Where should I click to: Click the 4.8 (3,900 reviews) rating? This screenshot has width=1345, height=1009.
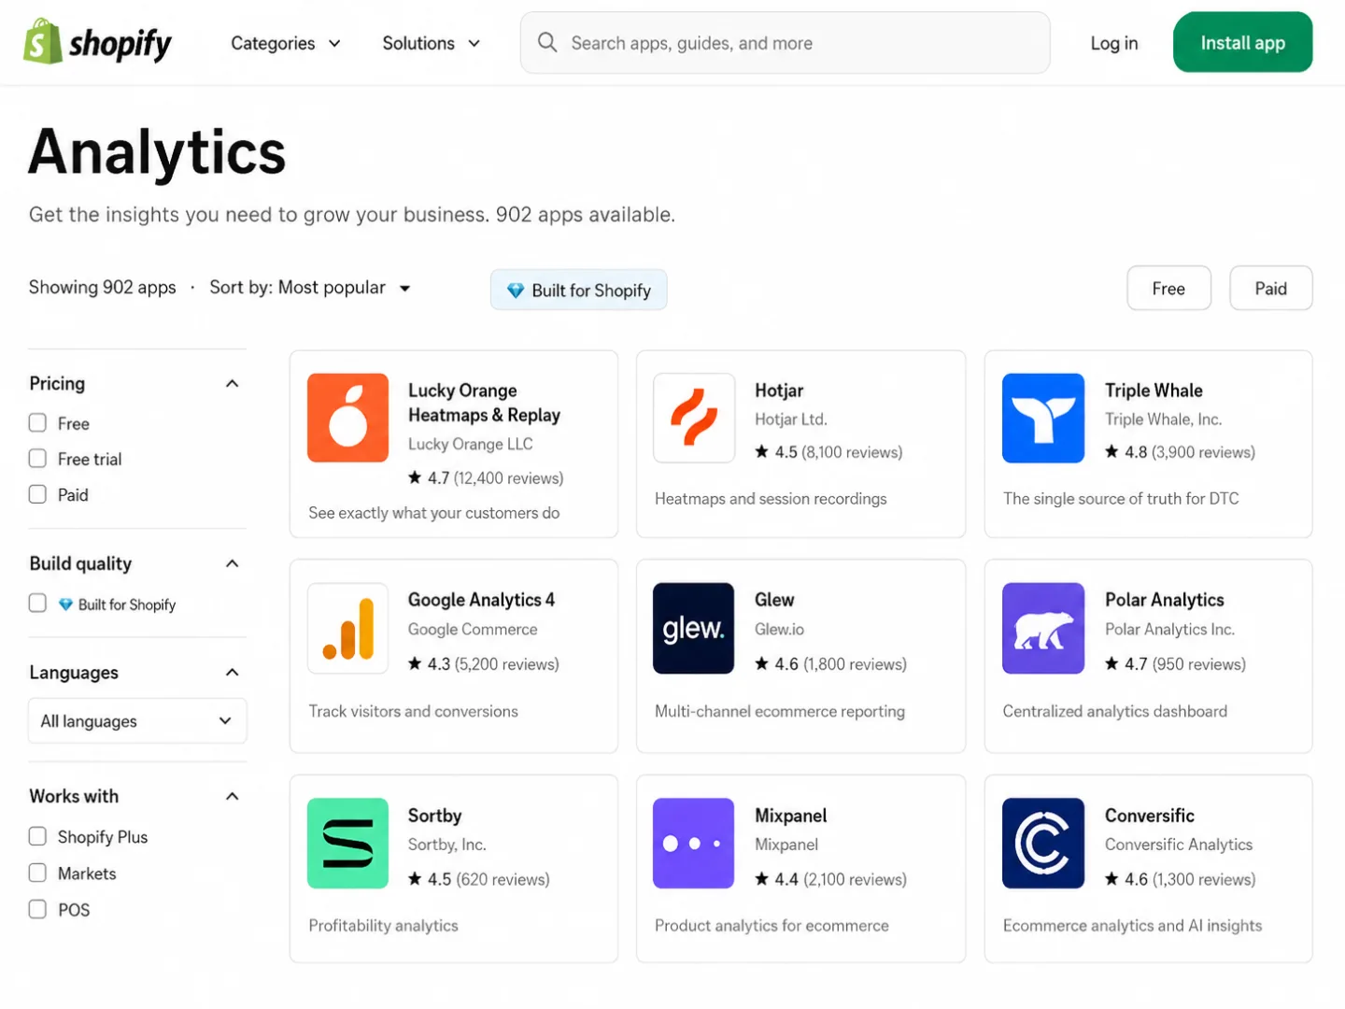pyautogui.click(x=1180, y=452)
